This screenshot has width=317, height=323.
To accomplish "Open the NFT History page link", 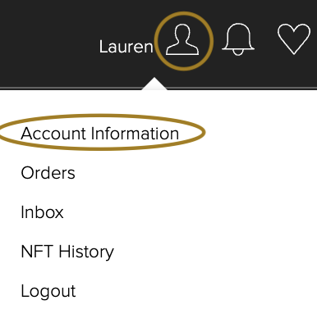I will pyautogui.click(x=67, y=252).
